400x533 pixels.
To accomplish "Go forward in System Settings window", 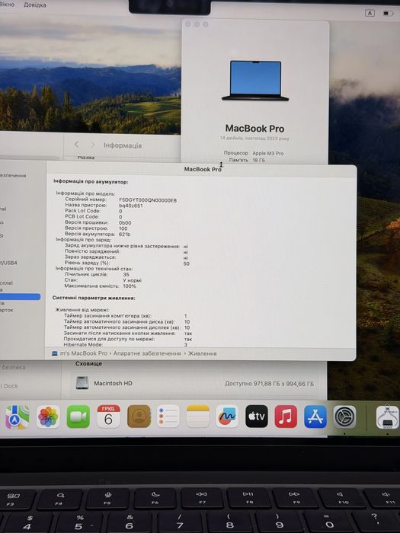I will pyautogui.click(x=92, y=145).
